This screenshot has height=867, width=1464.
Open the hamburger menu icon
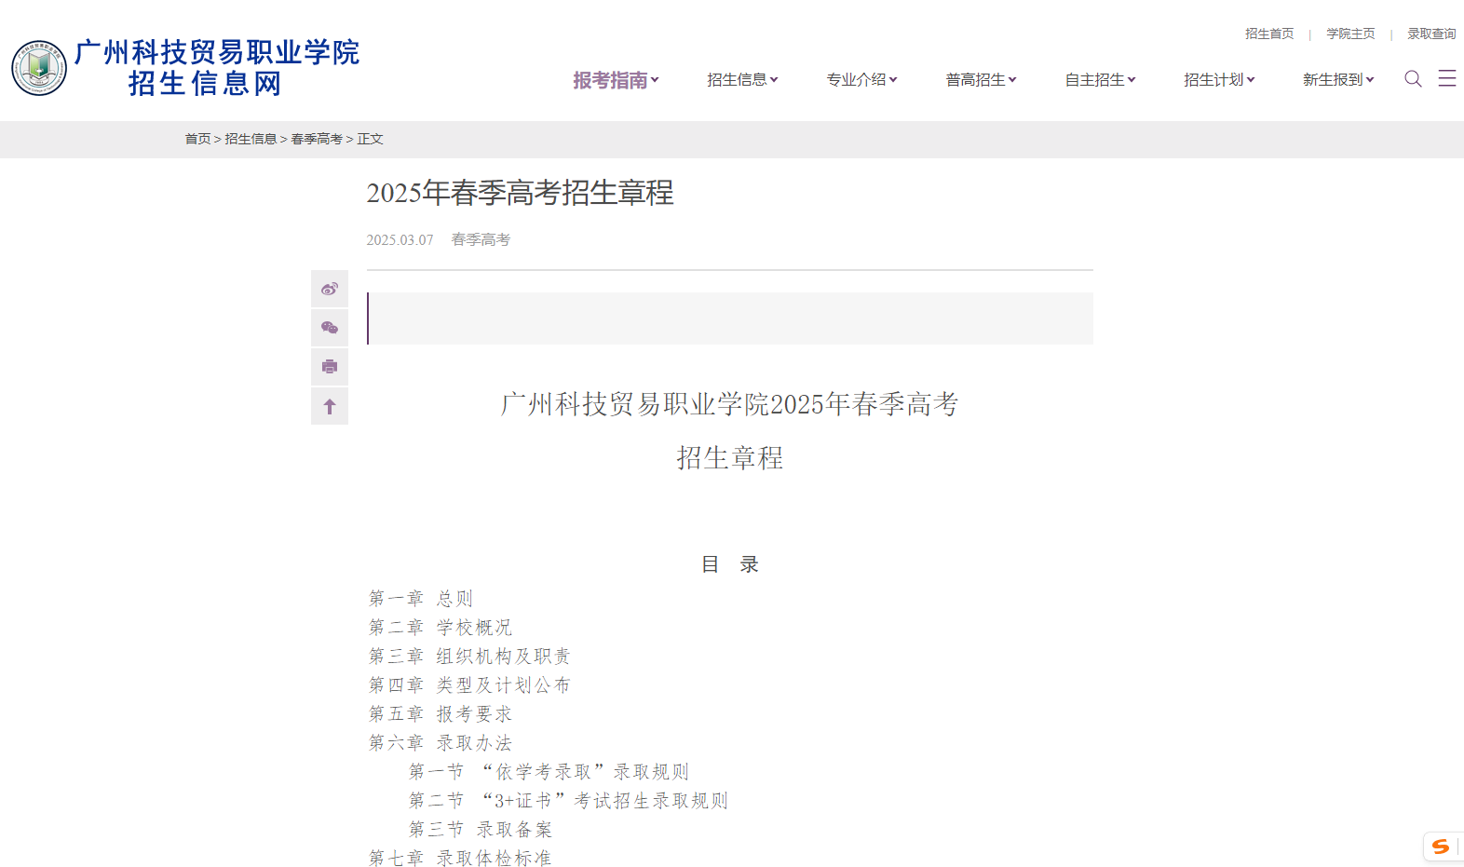pos(1447,78)
